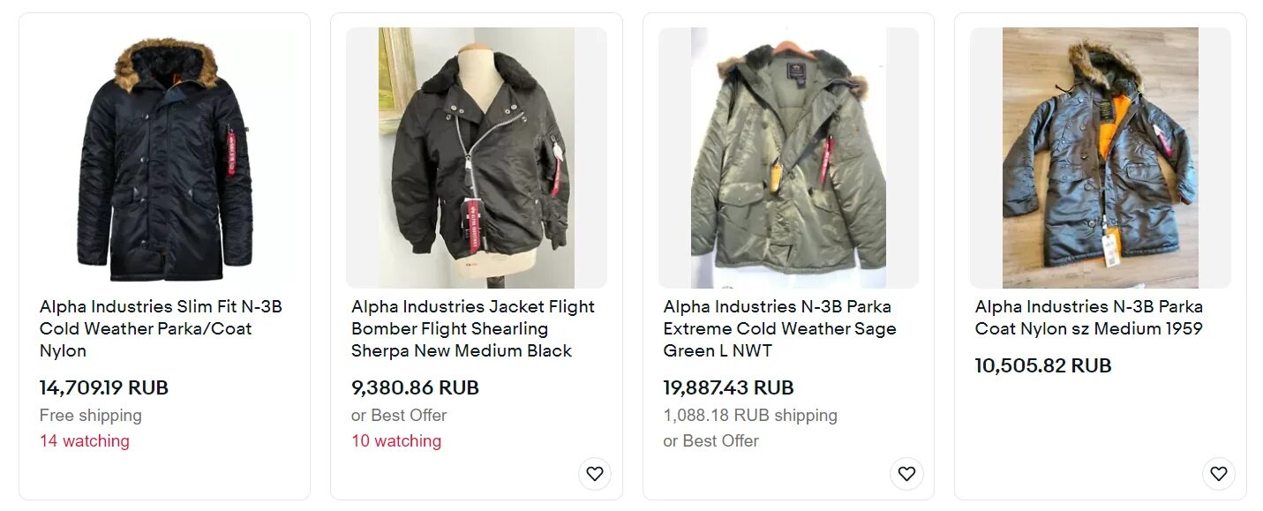Click the 10 watching text
The image size is (1263, 511).
[x=396, y=440]
